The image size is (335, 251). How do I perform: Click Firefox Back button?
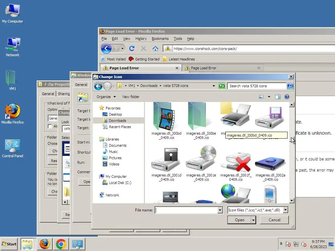tap(106, 48)
